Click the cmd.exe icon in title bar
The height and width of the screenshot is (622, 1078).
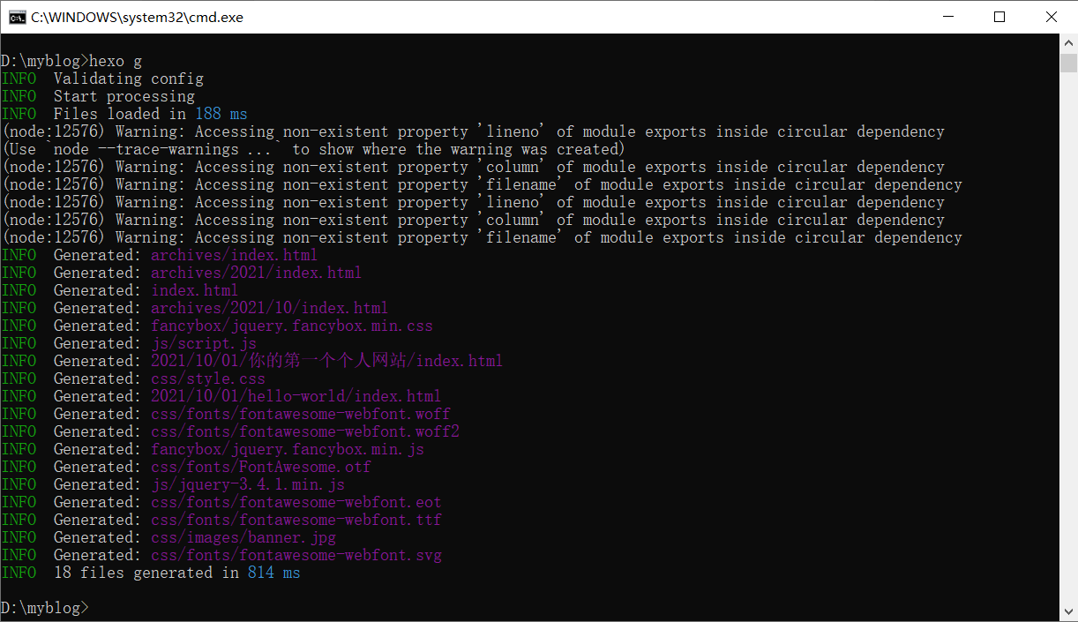click(x=17, y=17)
